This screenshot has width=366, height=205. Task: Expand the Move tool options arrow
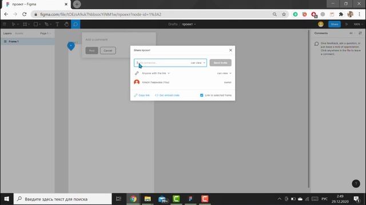point(18,24)
